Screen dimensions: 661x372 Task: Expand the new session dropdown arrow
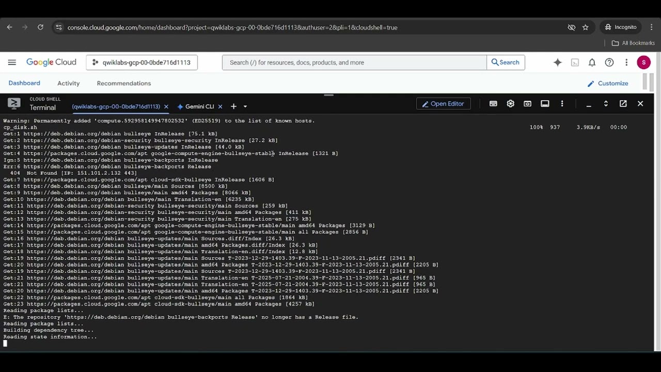point(245,106)
